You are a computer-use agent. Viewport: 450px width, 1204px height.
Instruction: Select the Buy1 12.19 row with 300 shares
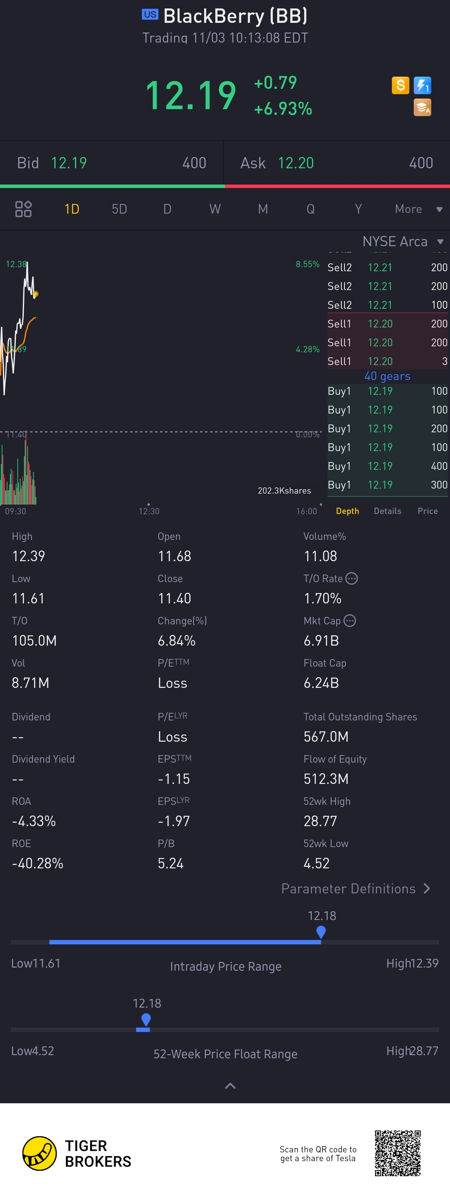pos(387,485)
